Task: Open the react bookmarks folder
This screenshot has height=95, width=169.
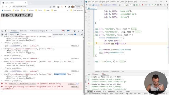Action: click(54, 10)
